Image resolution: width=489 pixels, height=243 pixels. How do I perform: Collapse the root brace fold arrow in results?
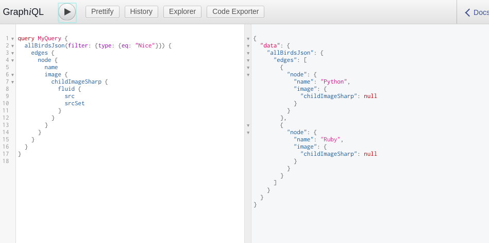(x=248, y=39)
